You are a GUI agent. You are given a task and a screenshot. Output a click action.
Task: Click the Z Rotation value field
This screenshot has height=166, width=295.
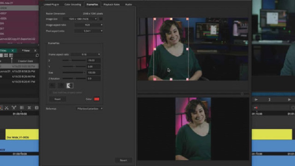[93, 79]
